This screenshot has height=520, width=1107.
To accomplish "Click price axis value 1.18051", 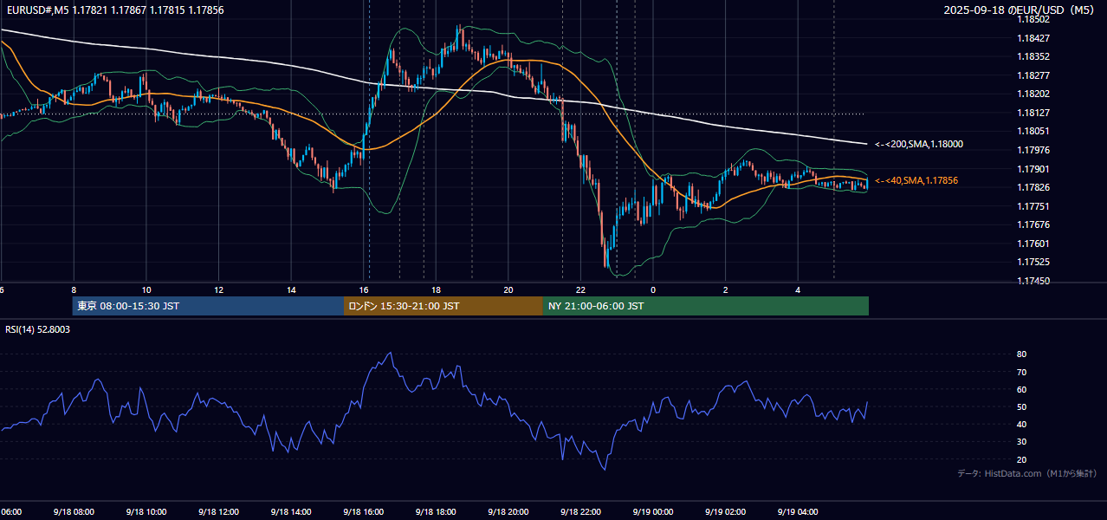I will click(x=1034, y=131).
